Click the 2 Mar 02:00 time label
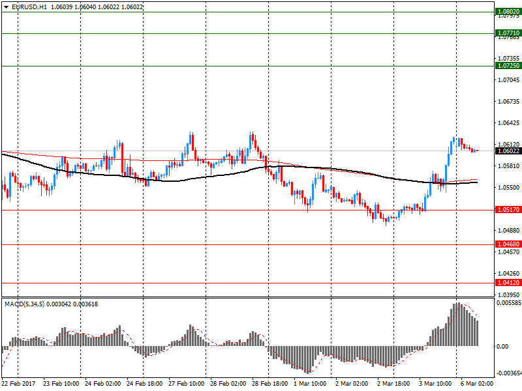The height and width of the screenshot is (391, 522). point(352,384)
